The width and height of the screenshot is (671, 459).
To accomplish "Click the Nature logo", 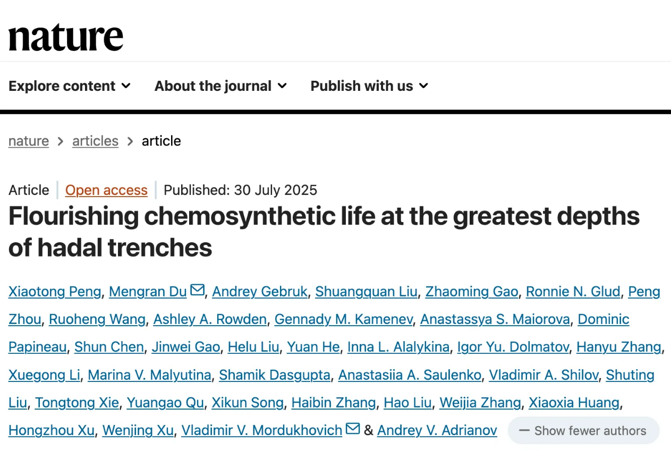I will (66, 37).
